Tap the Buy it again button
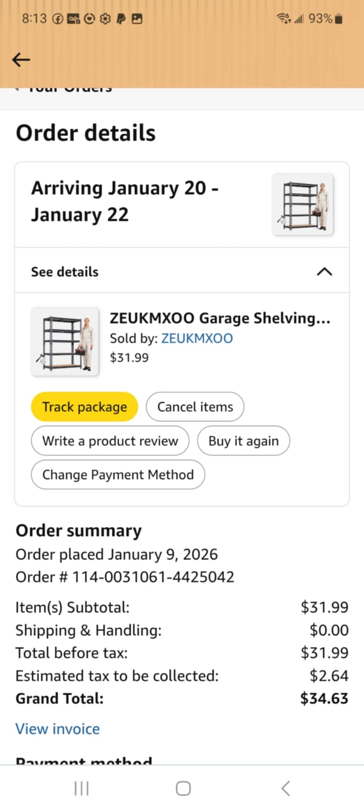 (x=243, y=441)
